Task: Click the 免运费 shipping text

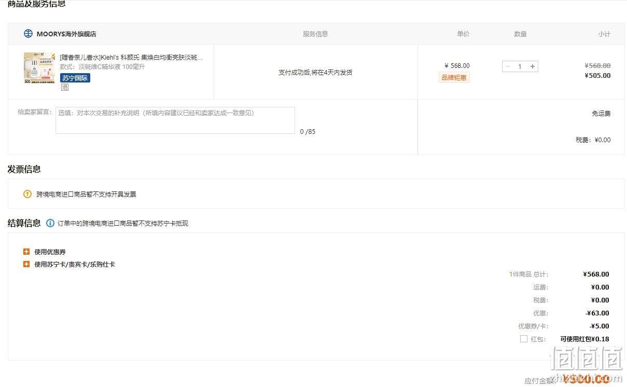Action: (601, 114)
